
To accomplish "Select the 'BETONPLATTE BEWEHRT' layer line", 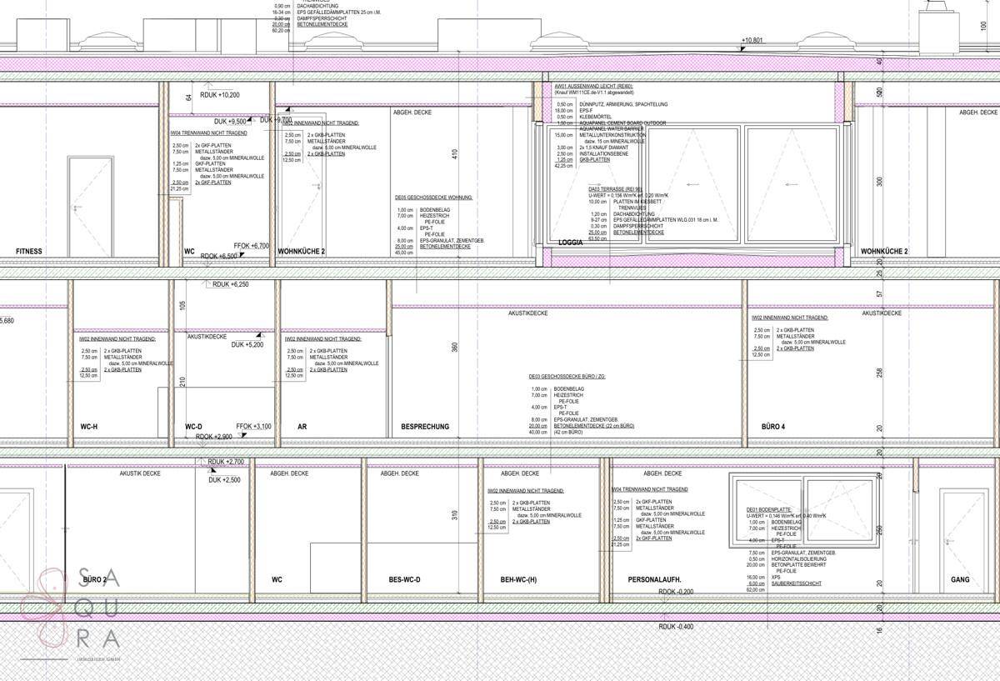I will 800,564.
